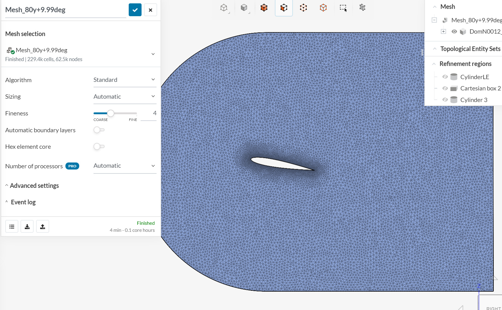The width and height of the screenshot is (502, 310).
Task: Turn on Hex element core switch
Action: [x=99, y=147]
